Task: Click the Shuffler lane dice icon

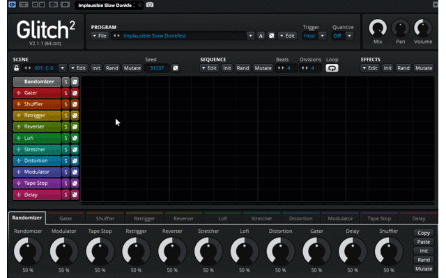Action: tap(75, 104)
